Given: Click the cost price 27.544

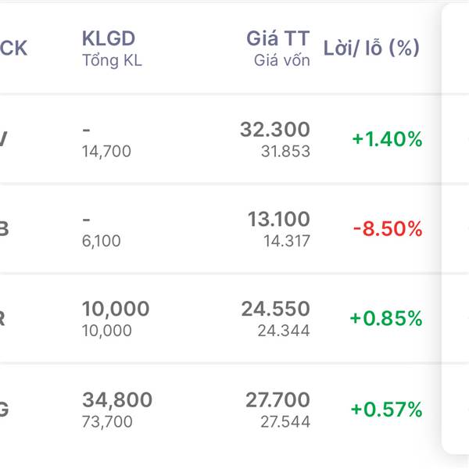Looking at the screenshot, I should (285, 422).
